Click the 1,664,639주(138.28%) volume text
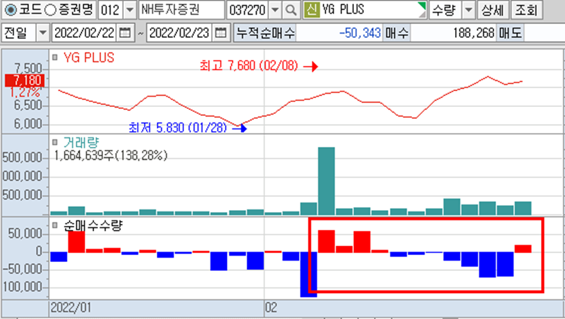Image resolution: width=565 pixels, height=319 pixels. pos(111,156)
